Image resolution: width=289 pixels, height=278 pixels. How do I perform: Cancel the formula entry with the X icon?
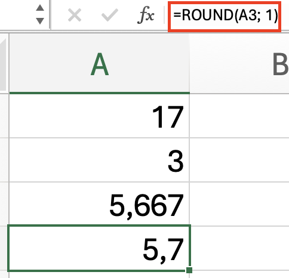pyautogui.click(x=75, y=15)
